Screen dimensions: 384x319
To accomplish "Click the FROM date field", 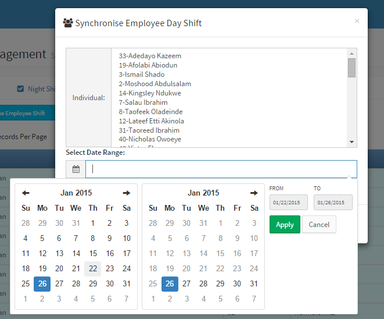I will tap(288, 203).
